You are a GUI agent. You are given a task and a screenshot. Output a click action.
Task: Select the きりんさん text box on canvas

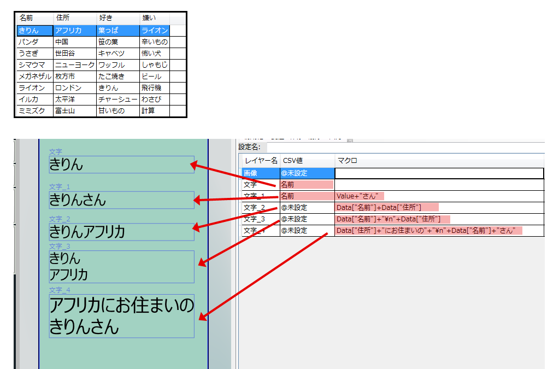(x=121, y=200)
